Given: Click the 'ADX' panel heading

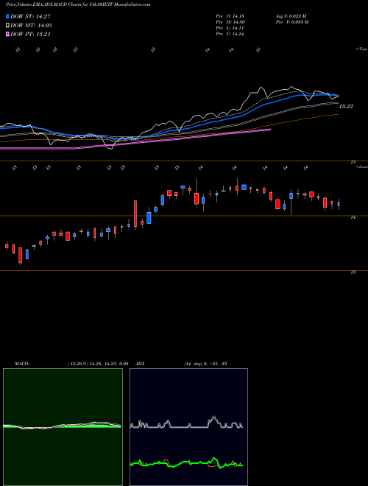Looking at the screenshot, I should (x=141, y=364).
